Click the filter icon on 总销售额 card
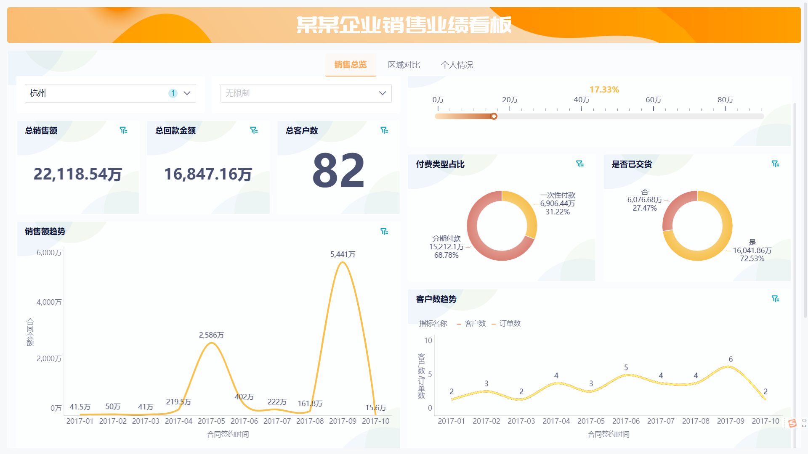 (x=124, y=130)
